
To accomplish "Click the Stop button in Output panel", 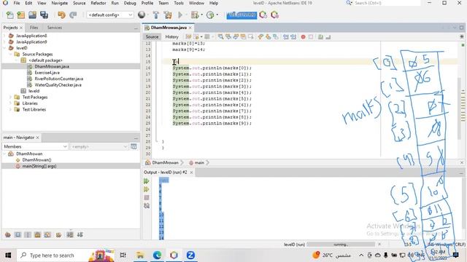I will point(147,197).
